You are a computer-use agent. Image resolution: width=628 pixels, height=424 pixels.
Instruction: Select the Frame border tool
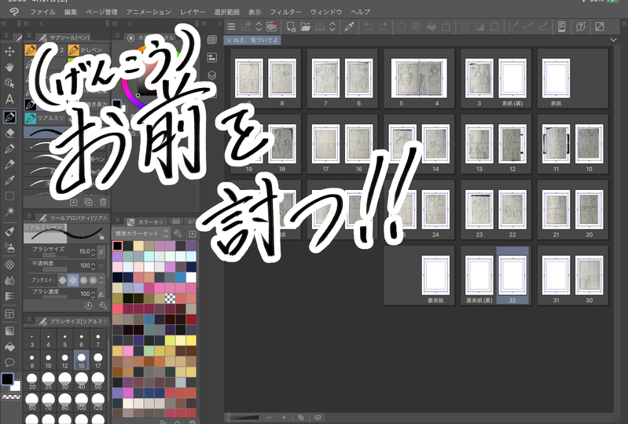click(x=9, y=314)
